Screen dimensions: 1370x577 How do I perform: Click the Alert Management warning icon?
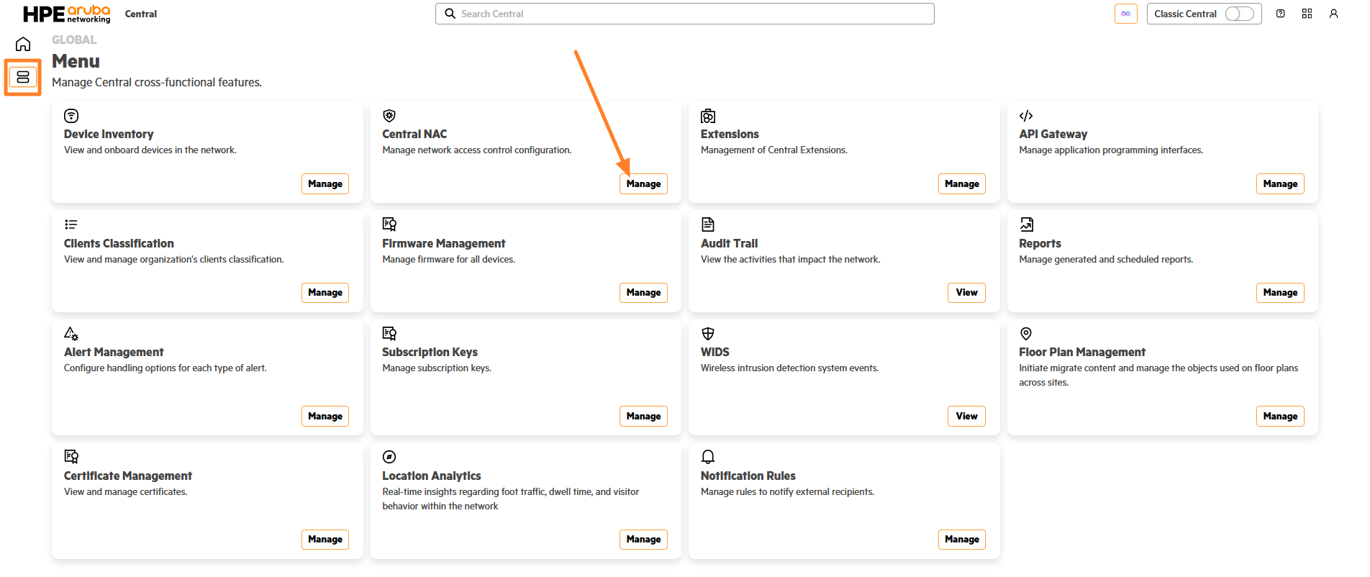(71, 334)
